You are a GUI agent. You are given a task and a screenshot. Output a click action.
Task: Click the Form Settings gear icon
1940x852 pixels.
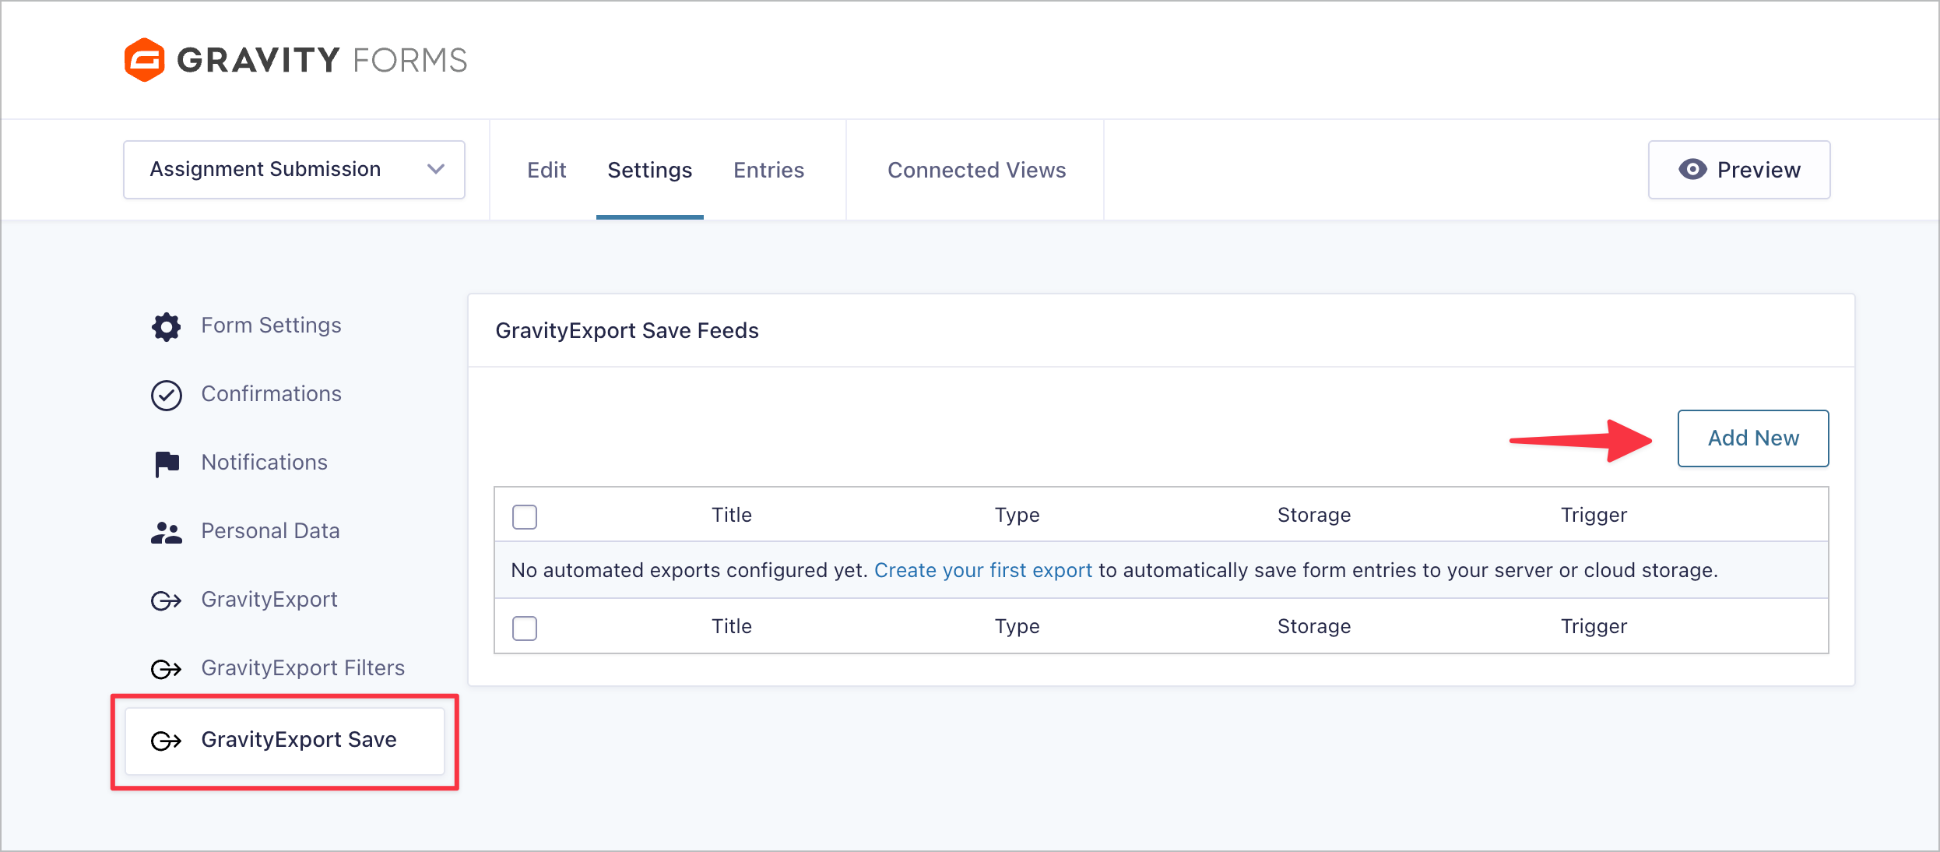(165, 326)
